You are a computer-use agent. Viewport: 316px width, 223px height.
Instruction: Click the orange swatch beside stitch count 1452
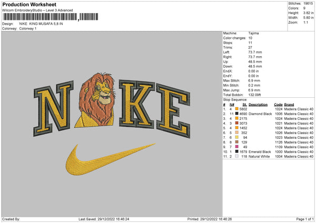(237, 128)
